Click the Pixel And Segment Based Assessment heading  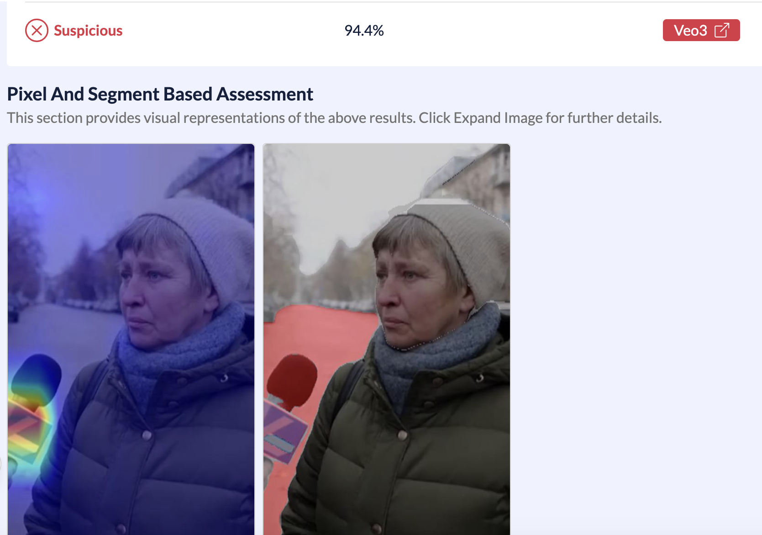(160, 94)
